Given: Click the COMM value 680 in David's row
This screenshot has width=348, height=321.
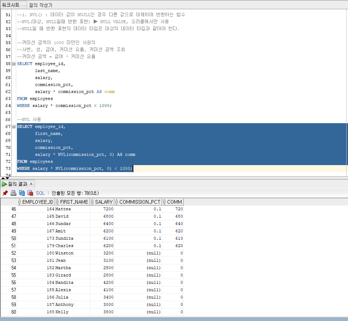Looking at the screenshot, I should tap(173, 216).
